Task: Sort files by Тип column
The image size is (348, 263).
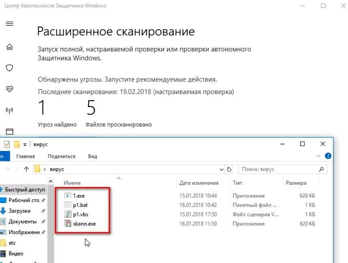Action: coord(237,183)
